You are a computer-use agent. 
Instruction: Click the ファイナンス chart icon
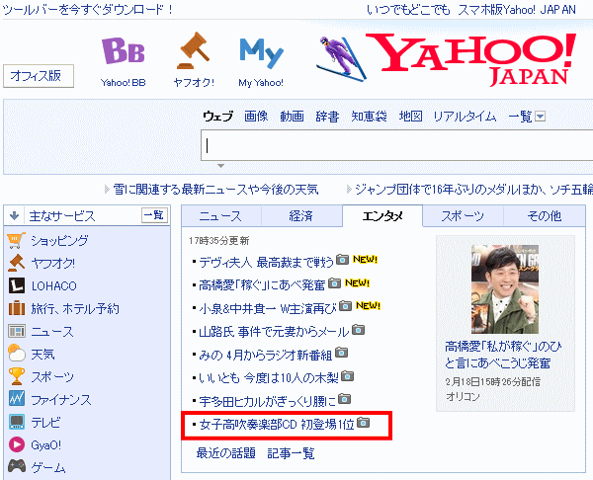pyautogui.click(x=17, y=399)
